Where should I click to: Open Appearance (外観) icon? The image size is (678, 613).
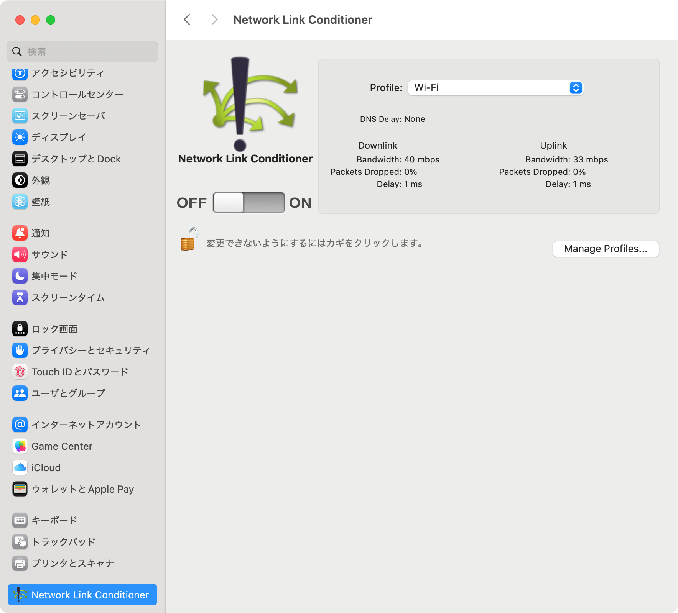coord(20,180)
